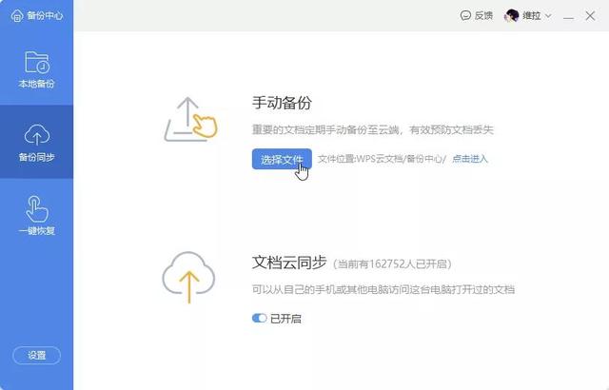
Task: Click the cloud sync upload arrow icon
Action: (x=188, y=277)
